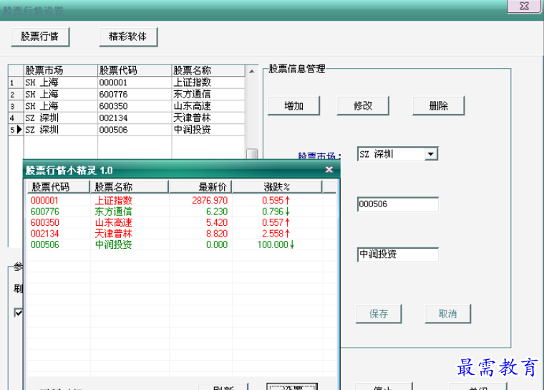
Task: Click cell SZ 深圳 in row 4
Action: click(x=61, y=118)
